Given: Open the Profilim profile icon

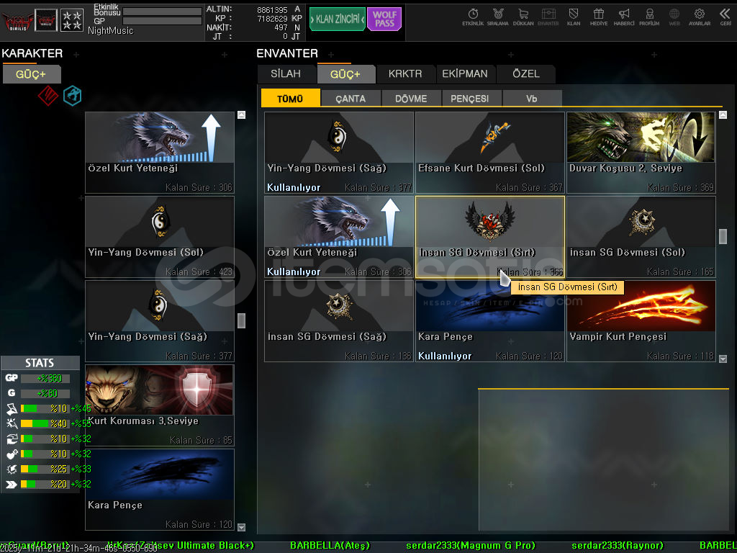Looking at the screenshot, I should (649, 17).
